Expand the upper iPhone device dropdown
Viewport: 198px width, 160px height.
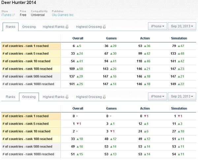157,26
